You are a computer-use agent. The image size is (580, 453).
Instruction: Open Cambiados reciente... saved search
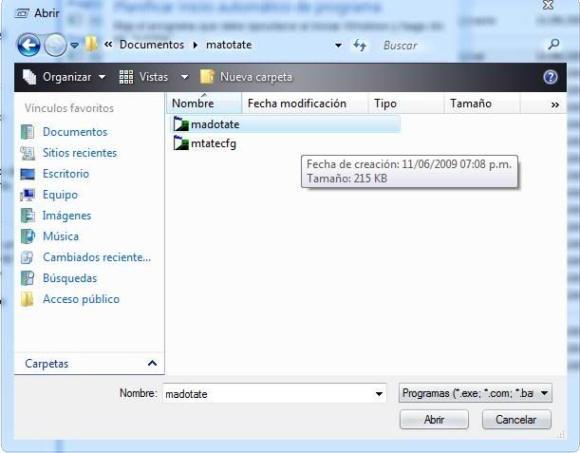point(97,257)
